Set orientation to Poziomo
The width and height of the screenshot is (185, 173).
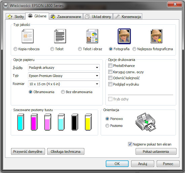[x=107, y=125]
